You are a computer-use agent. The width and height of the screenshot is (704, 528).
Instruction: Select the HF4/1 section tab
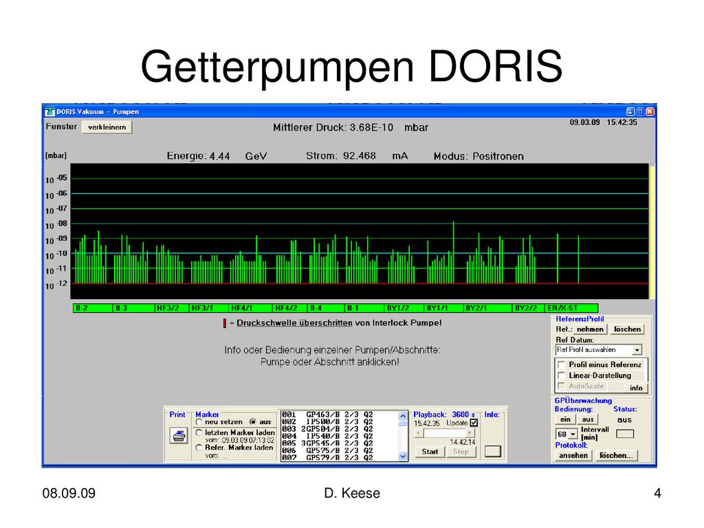click(x=250, y=308)
